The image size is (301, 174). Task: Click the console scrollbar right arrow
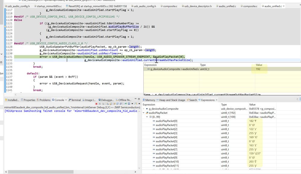(135, 172)
